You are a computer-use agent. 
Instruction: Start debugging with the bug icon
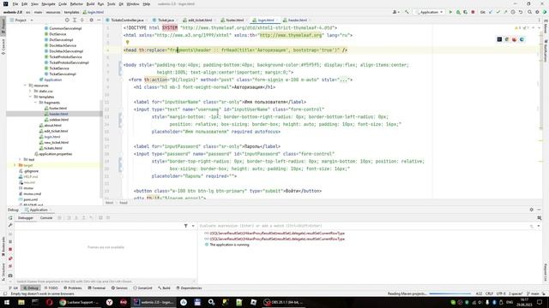[458, 12]
